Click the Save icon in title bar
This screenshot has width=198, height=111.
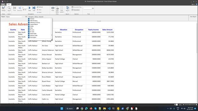[2, 2]
